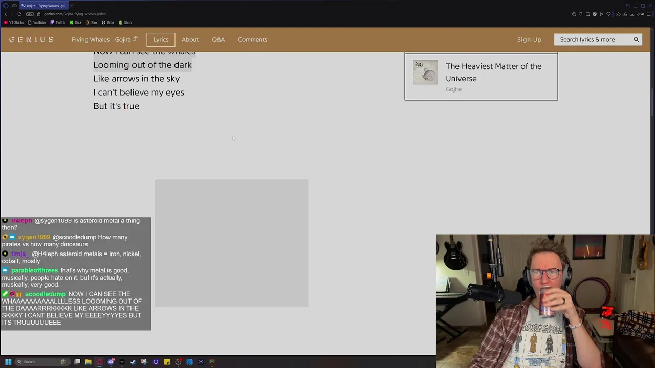Click the album cover thumbnail
The height and width of the screenshot is (368, 655).
pyautogui.click(x=425, y=72)
